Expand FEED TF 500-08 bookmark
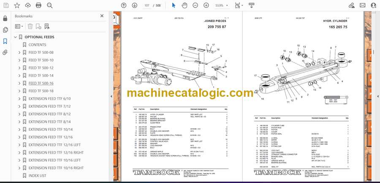Screen dimensions: 380x183 click(x=19, y=53)
